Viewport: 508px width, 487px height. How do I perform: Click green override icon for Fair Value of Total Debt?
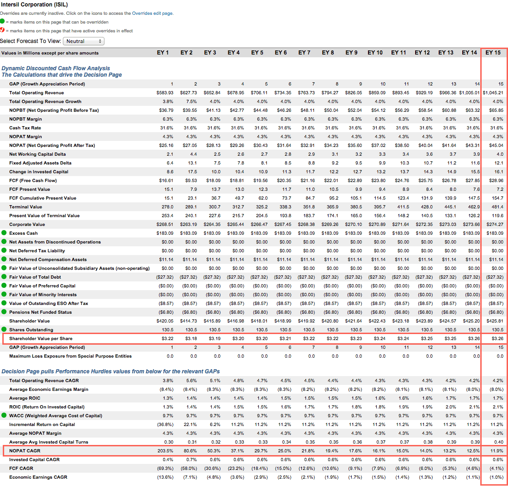click(4, 276)
